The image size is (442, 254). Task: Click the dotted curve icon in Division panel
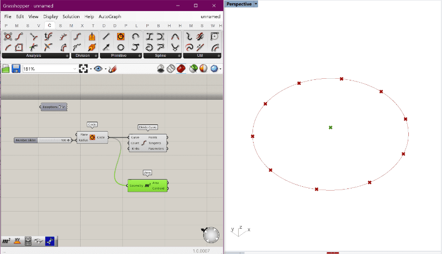pyautogui.click(x=77, y=47)
